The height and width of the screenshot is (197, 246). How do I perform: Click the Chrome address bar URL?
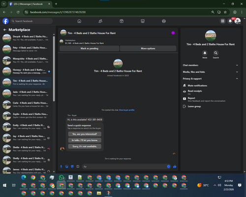(58, 12)
